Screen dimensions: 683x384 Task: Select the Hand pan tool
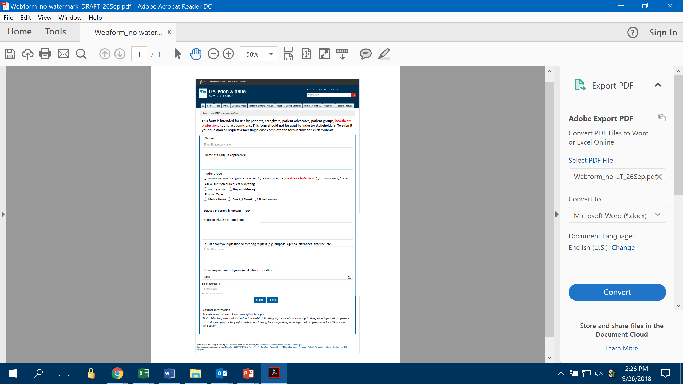196,54
